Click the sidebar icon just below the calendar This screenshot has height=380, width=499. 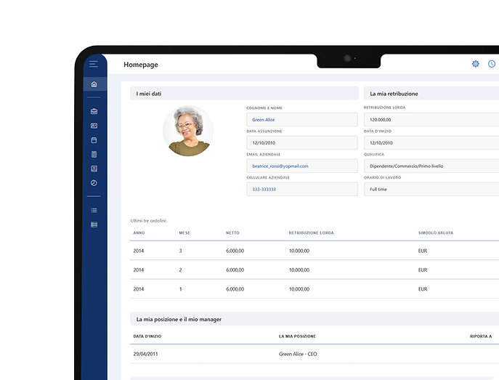pyautogui.click(x=94, y=154)
